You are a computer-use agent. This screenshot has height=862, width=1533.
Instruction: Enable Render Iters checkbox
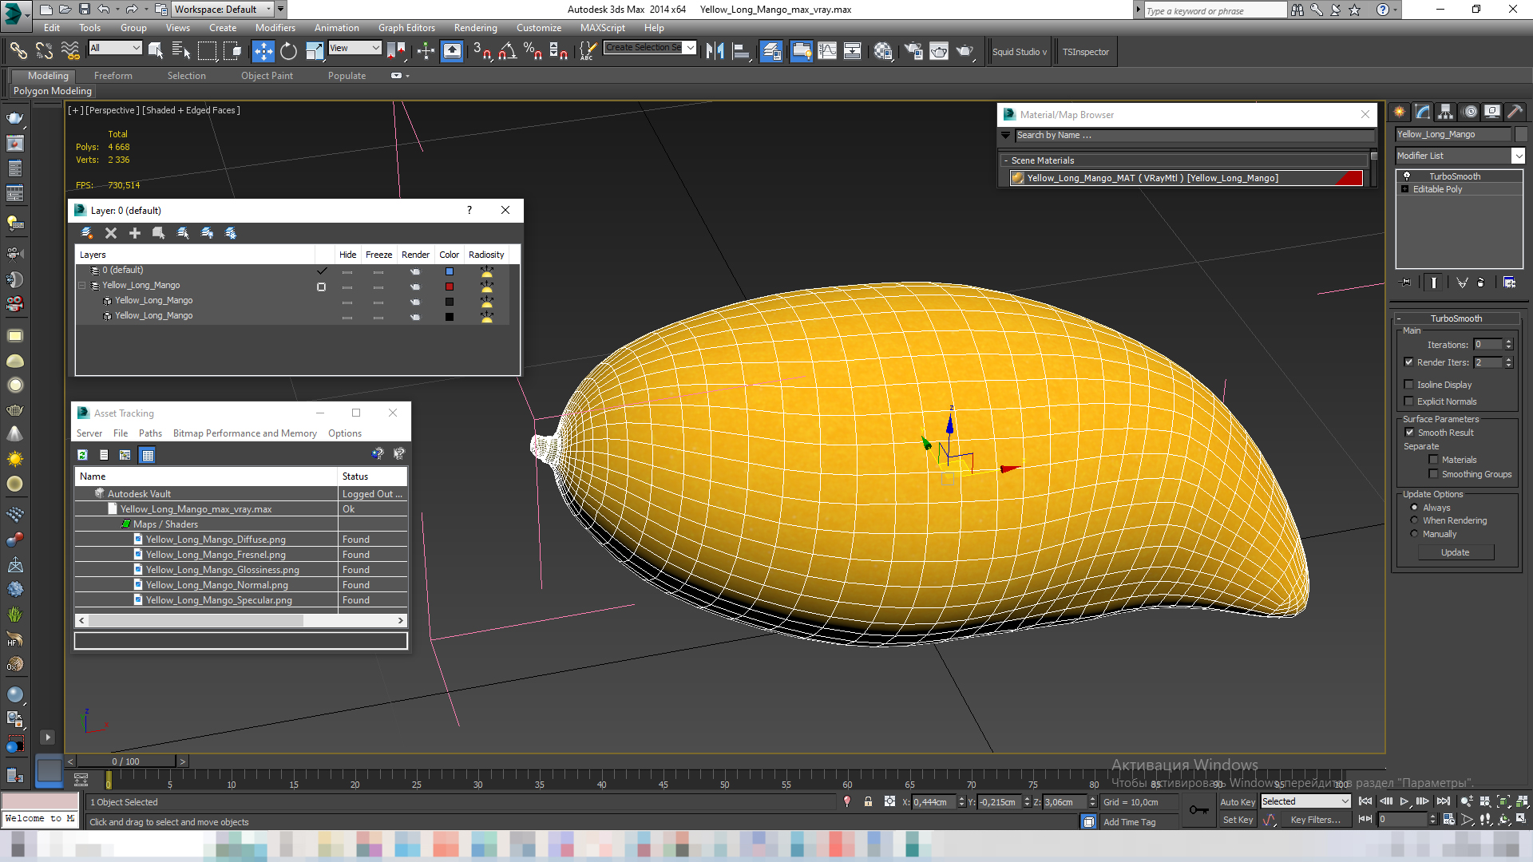pyautogui.click(x=1408, y=362)
